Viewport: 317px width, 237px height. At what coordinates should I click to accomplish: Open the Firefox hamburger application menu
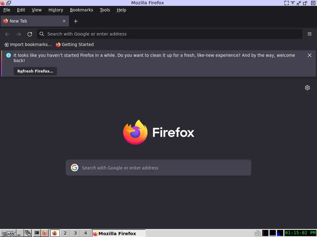pyautogui.click(x=310, y=34)
